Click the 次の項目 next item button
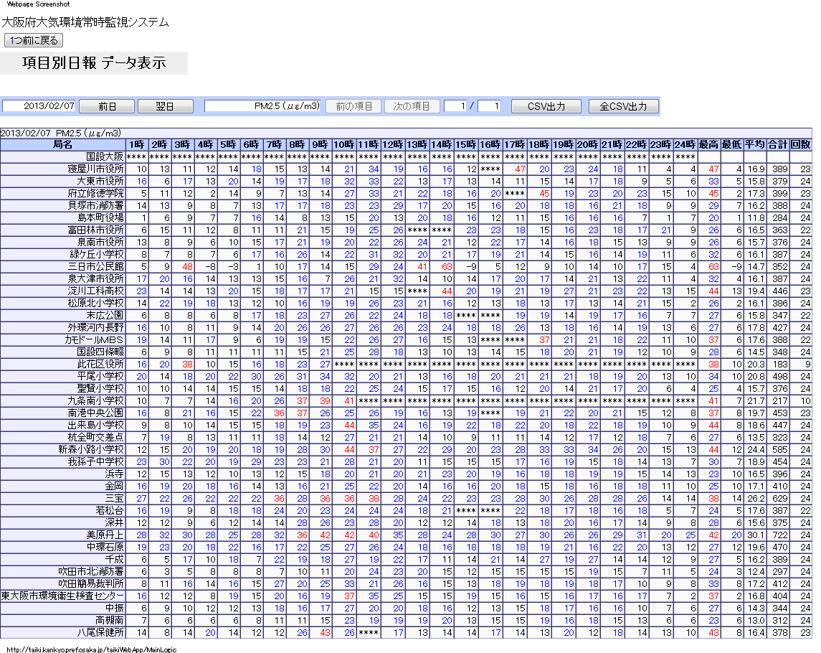Image resolution: width=821 pixels, height=653 pixels. pos(412,106)
